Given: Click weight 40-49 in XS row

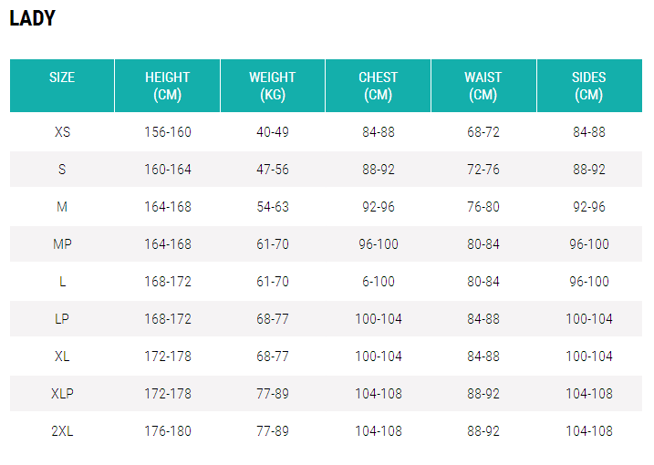Looking at the screenshot, I should pyautogui.click(x=273, y=132).
